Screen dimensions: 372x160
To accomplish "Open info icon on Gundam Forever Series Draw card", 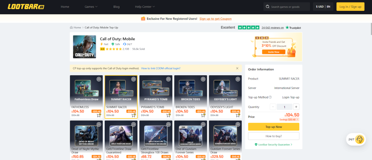I will (238, 124).
